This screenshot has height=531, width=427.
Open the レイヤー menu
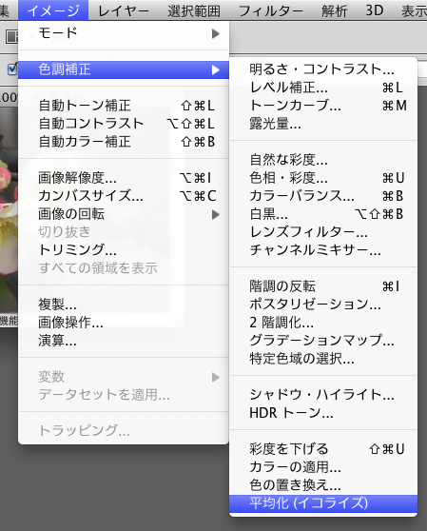(124, 10)
